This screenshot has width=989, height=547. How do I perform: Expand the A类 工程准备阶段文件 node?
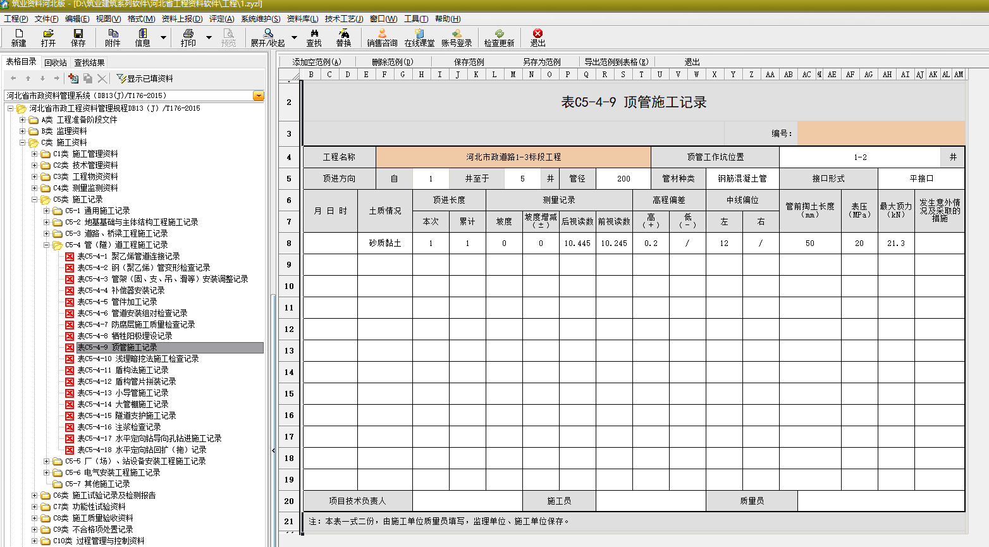(x=23, y=120)
